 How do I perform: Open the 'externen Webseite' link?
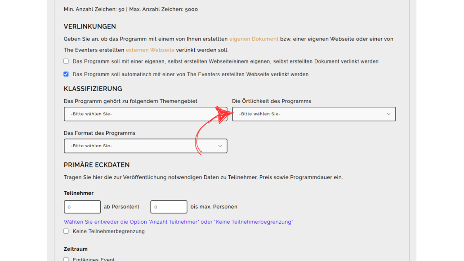150,50
